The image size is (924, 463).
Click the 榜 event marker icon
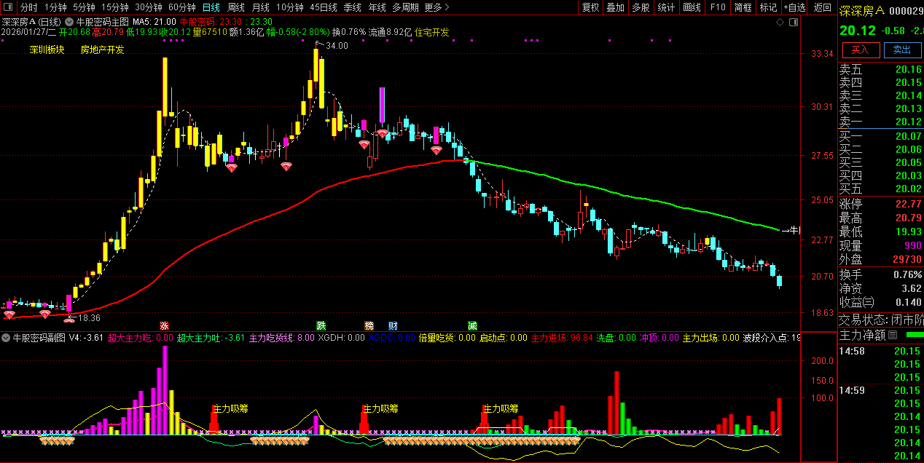(369, 325)
